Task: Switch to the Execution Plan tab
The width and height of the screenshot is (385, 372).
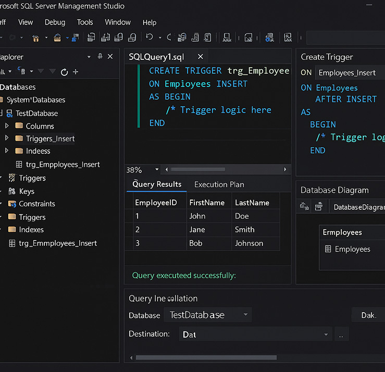Action: (x=219, y=184)
